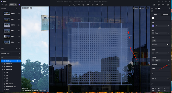
Task: Open the file import icon beside the menu
Action: click(6, 4)
